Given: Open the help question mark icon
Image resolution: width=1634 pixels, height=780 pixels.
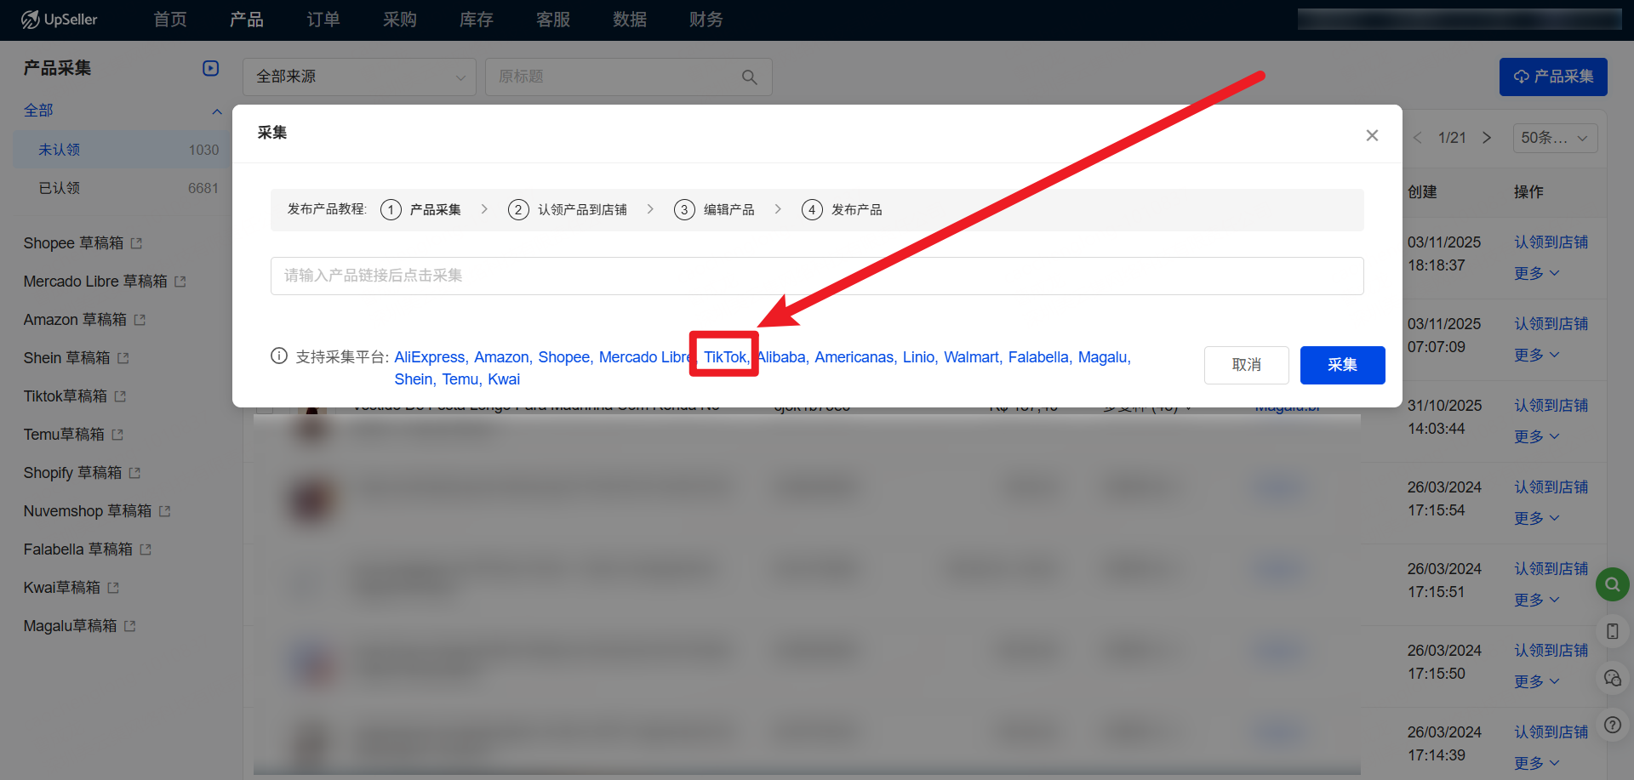Looking at the screenshot, I should 1612,725.
